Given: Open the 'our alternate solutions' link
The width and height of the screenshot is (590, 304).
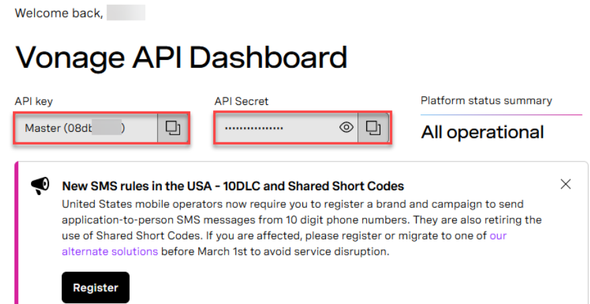Looking at the screenshot, I should click(110, 252).
